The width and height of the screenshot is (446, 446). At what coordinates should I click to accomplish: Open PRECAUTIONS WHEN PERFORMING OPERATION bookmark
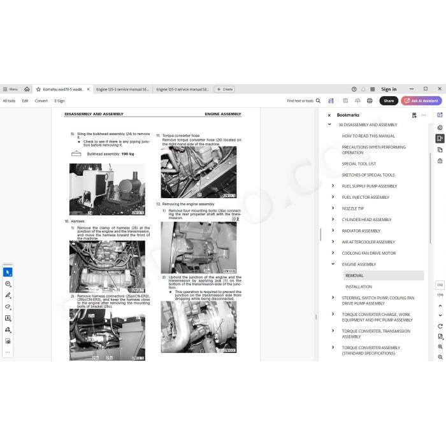tap(374, 150)
